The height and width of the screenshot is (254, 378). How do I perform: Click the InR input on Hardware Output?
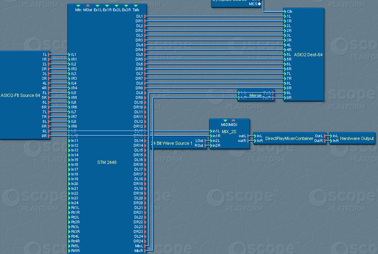pyautogui.click(x=331, y=141)
